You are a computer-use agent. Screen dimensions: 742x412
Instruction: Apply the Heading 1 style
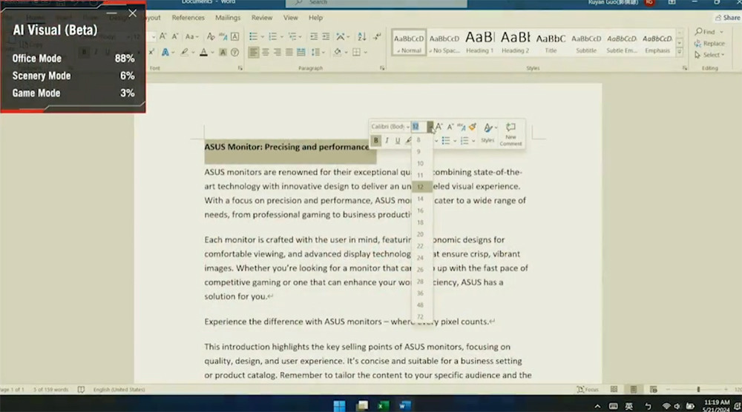click(479, 42)
